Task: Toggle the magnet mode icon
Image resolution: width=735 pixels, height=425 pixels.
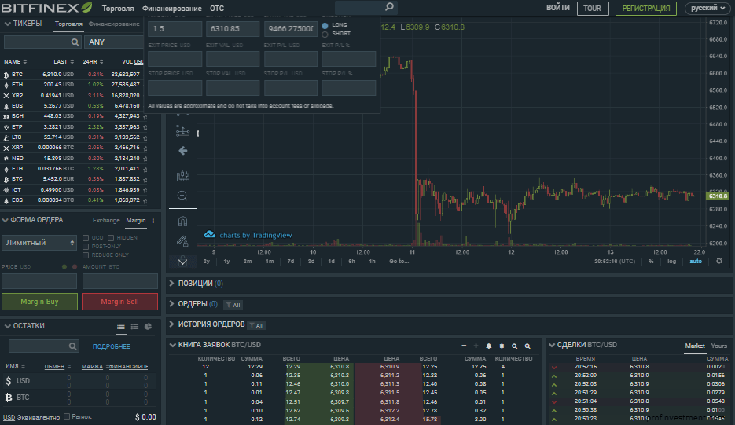Action: pyautogui.click(x=182, y=222)
